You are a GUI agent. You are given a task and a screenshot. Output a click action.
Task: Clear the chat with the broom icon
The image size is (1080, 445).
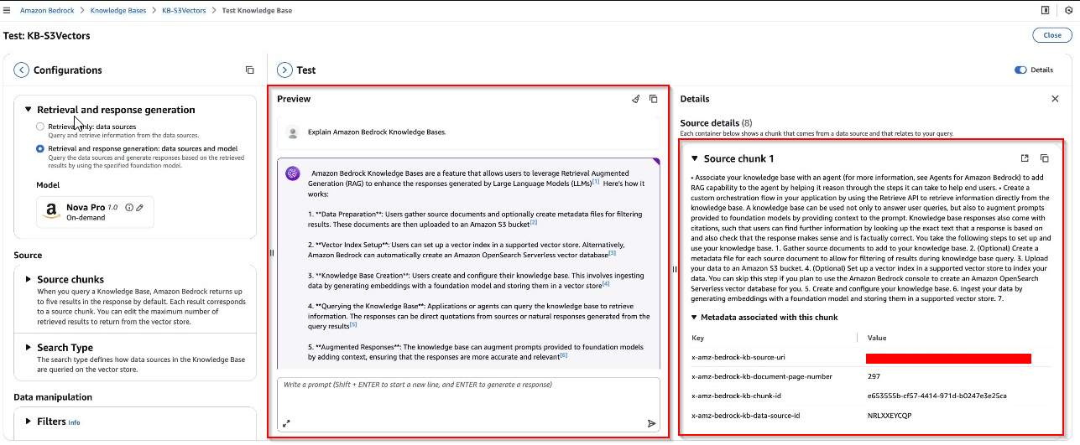click(635, 99)
